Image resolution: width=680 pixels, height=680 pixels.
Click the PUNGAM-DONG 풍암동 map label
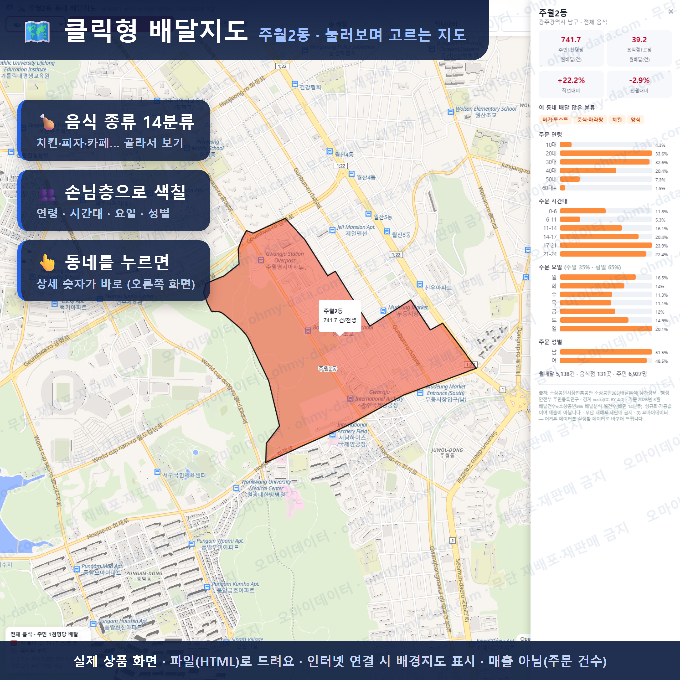[144, 576]
